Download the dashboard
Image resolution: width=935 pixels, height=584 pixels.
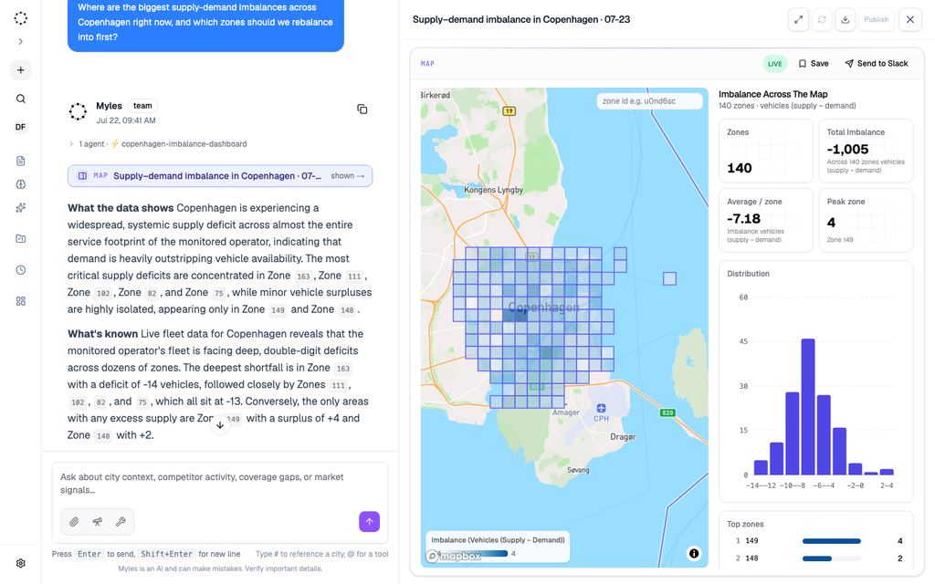(845, 20)
